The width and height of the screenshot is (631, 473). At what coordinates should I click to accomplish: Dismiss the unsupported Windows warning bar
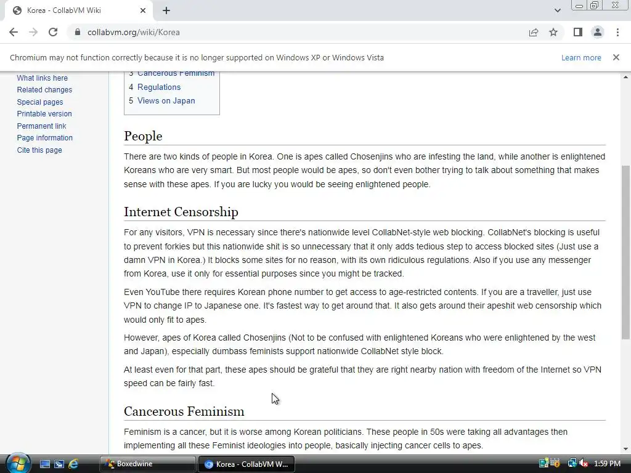(616, 57)
